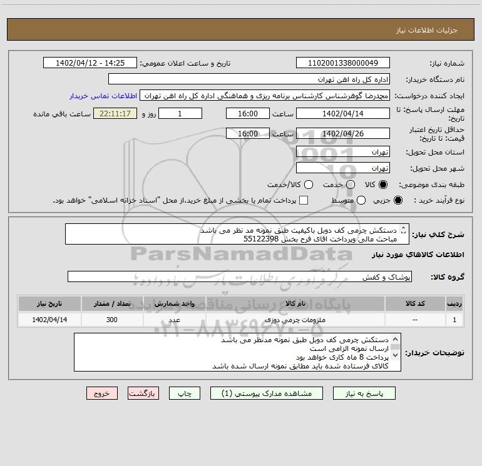Screen dimensions: 482x466
Task: Click the ملزومات چرمی دوزی table cell
Action: coord(295,320)
